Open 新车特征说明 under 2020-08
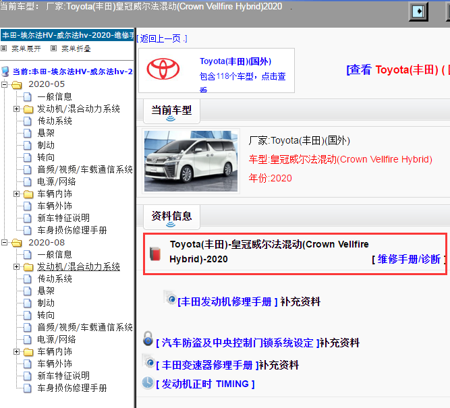 click(63, 376)
